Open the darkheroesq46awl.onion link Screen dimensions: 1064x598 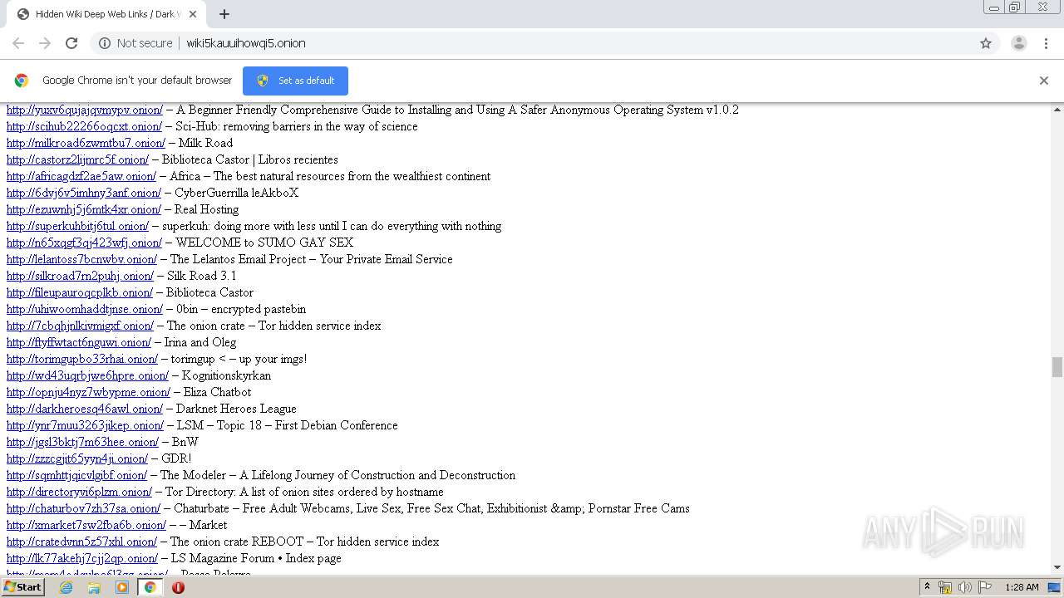pos(85,409)
